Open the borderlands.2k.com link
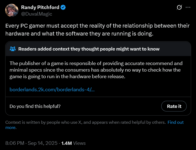Image resolution: width=196 pixels, height=150 pixels. (52, 89)
